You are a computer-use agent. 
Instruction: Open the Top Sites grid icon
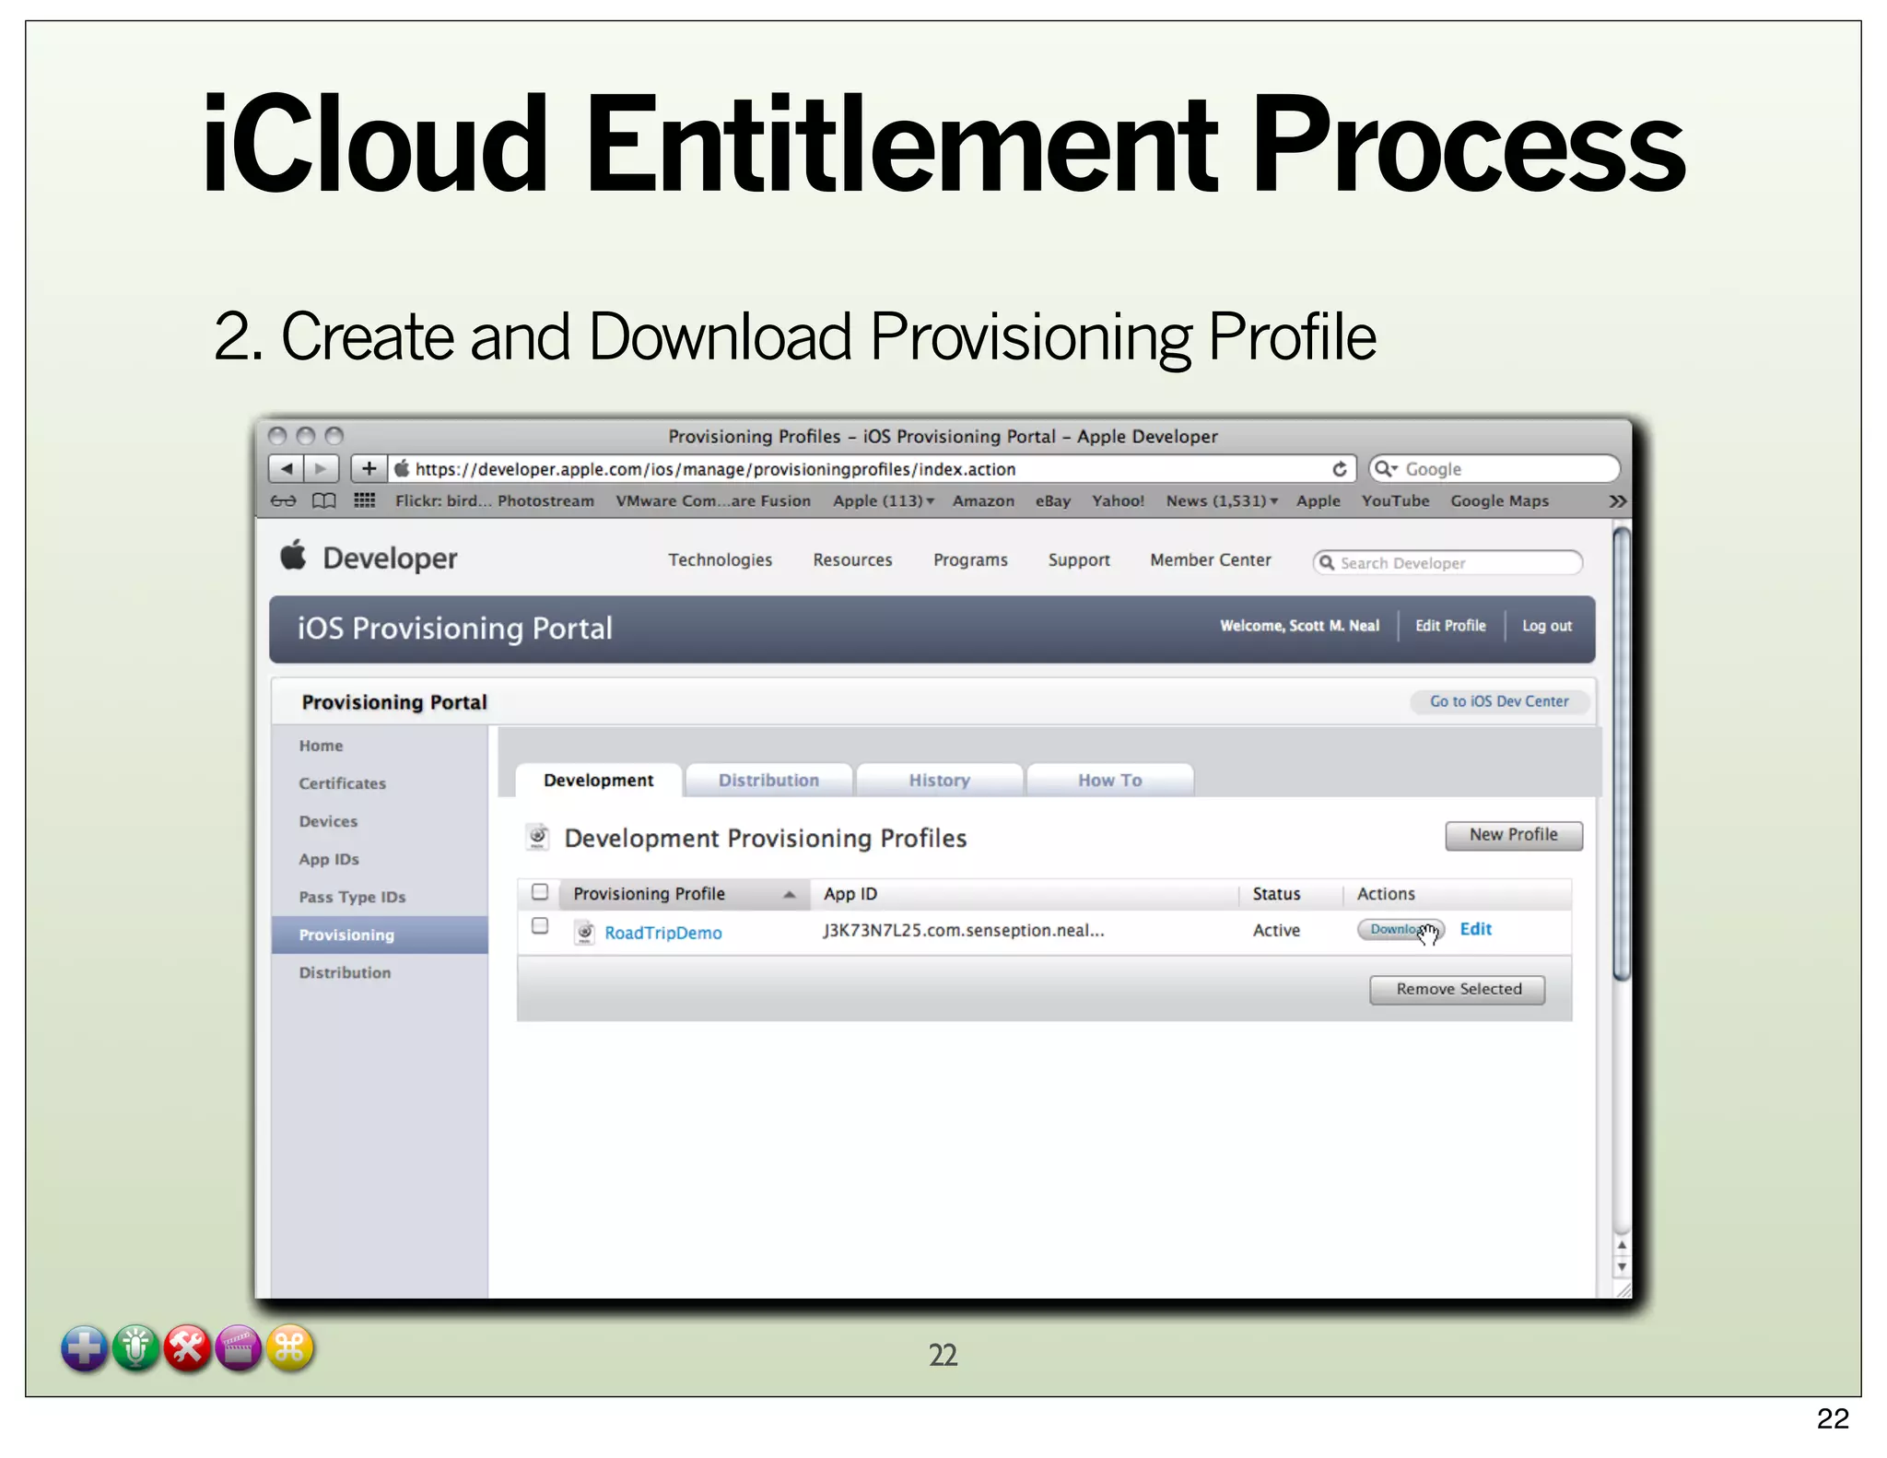(x=365, y=500)
